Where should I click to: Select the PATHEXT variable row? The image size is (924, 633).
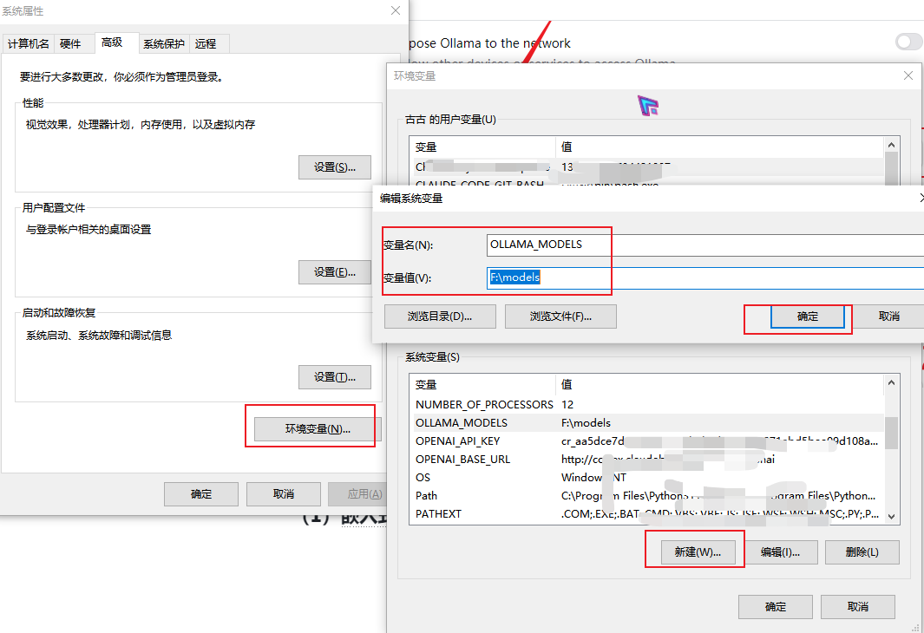click(x=647, y=514)
